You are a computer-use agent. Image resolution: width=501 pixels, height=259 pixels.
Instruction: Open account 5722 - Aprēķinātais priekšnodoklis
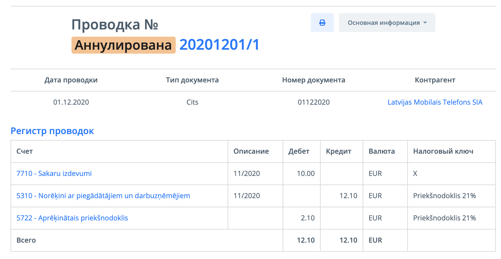72,218
